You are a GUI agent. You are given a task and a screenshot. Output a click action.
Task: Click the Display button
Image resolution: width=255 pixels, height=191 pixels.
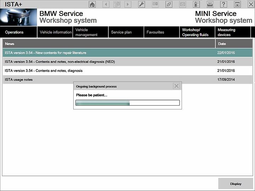coord(236,184)
